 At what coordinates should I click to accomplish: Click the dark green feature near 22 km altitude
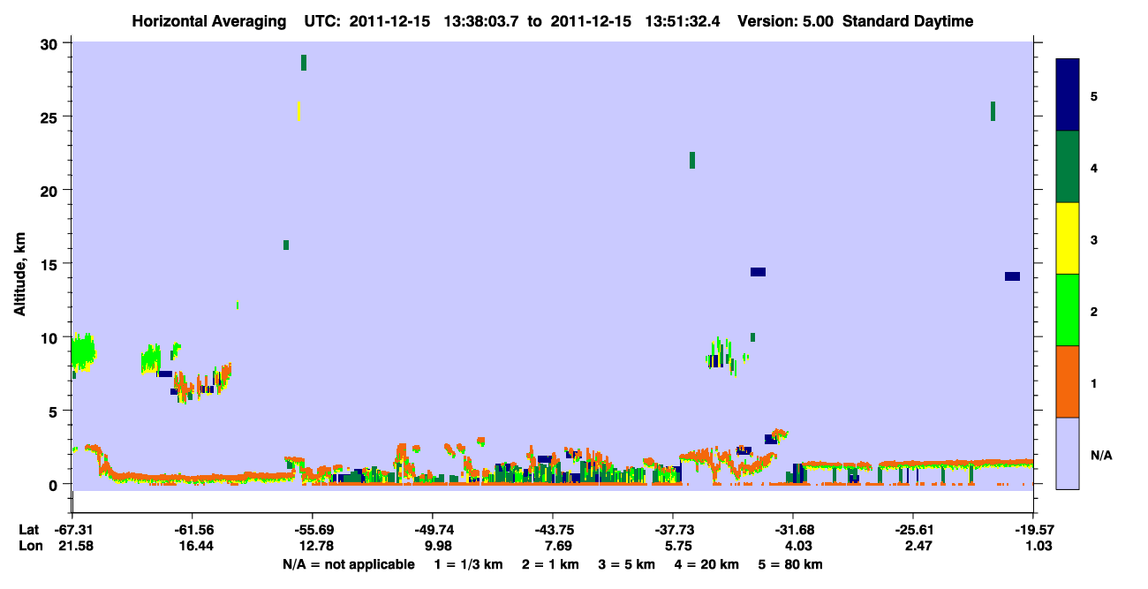692,160
